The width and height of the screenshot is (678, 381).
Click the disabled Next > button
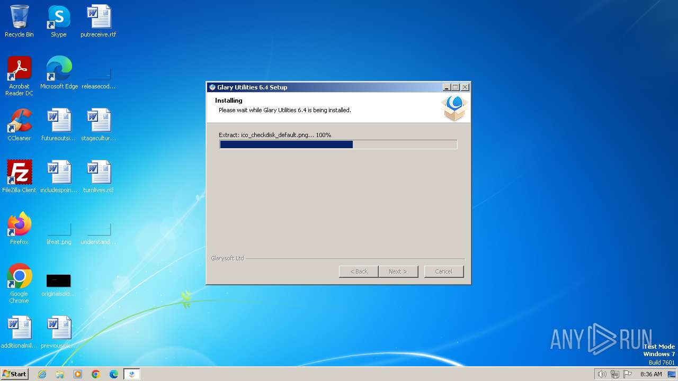coord(398,271)
